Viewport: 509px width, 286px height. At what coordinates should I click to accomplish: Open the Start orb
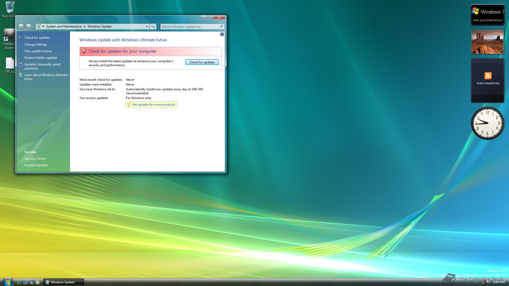click(7, 282)
